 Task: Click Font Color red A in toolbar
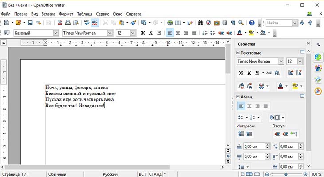pyautogui.click(x=240, y=33)
